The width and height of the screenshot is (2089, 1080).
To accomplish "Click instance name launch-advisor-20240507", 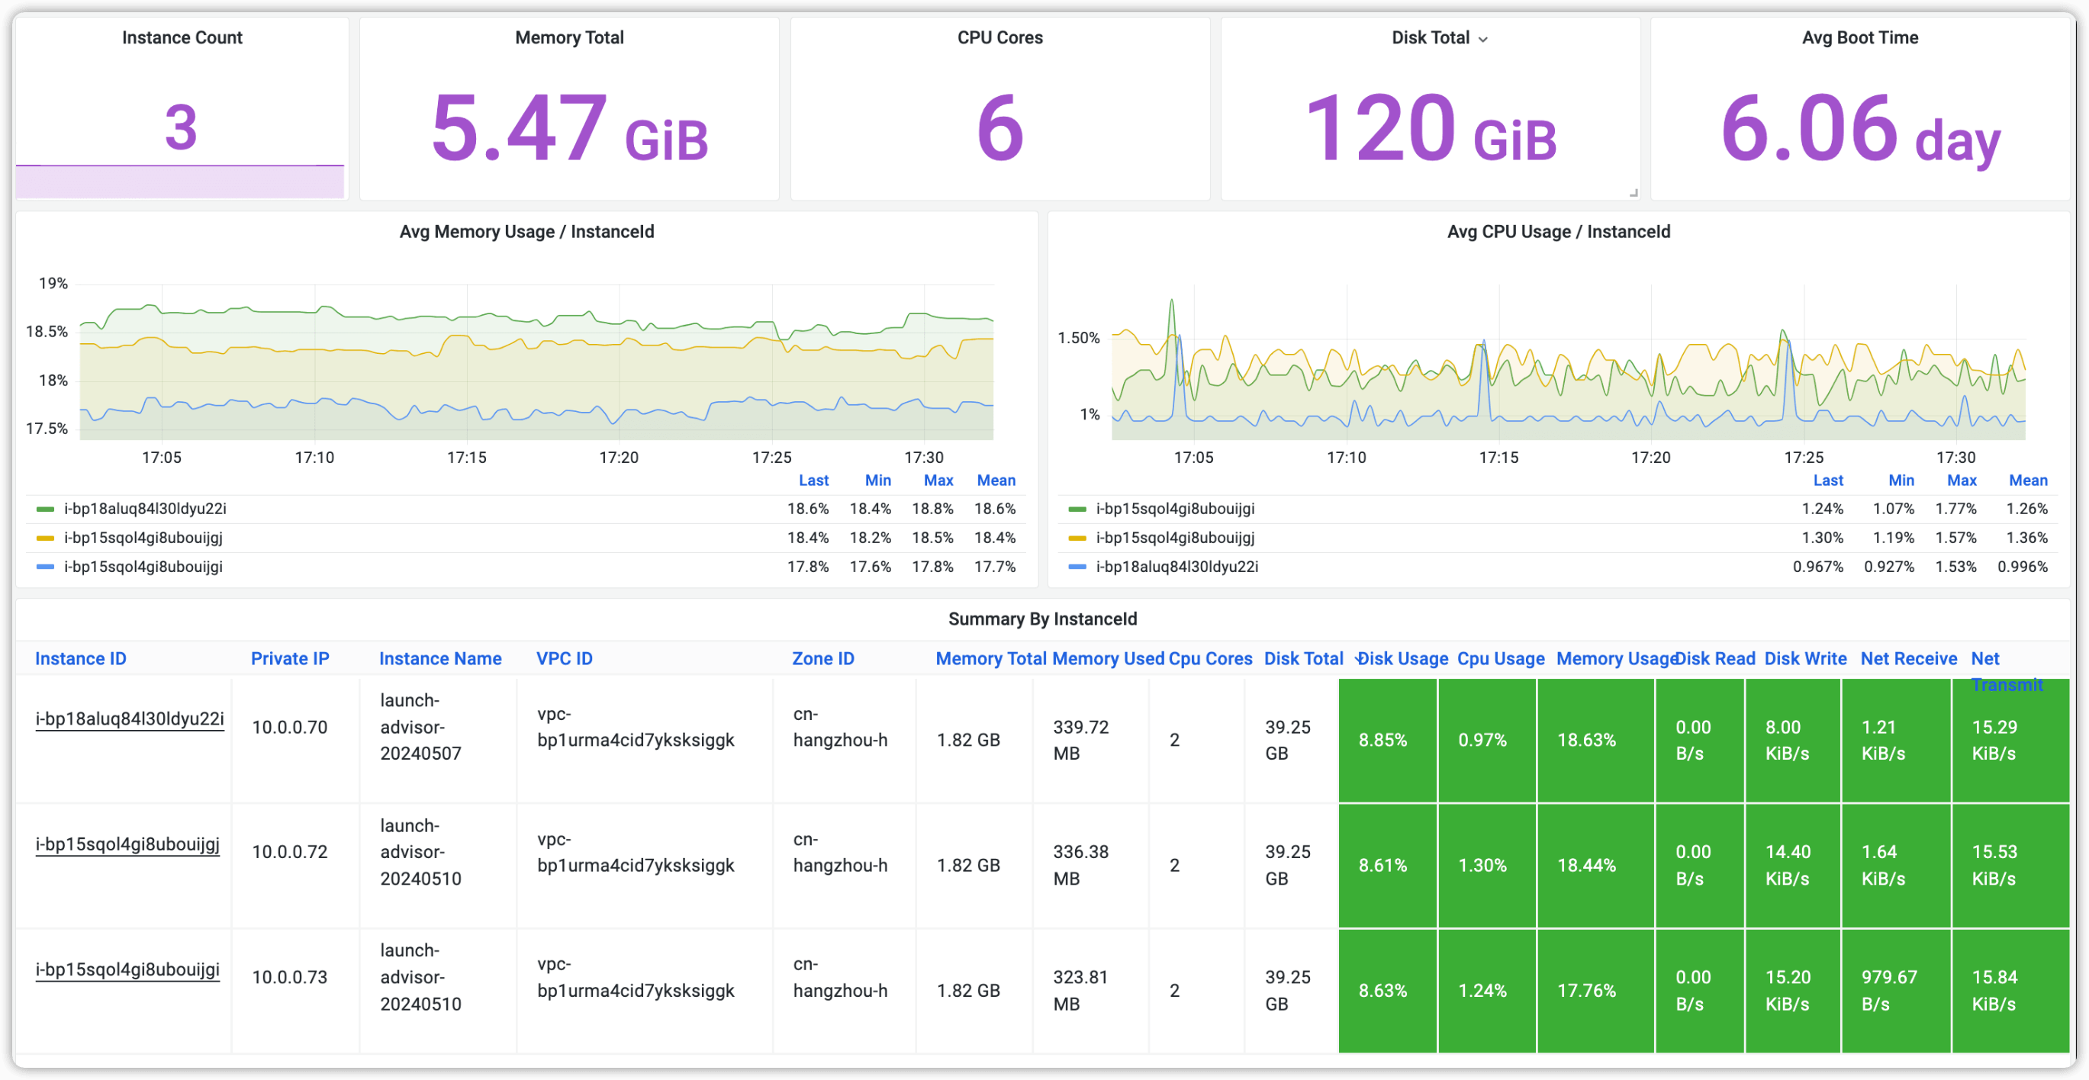I will (421, 728).
